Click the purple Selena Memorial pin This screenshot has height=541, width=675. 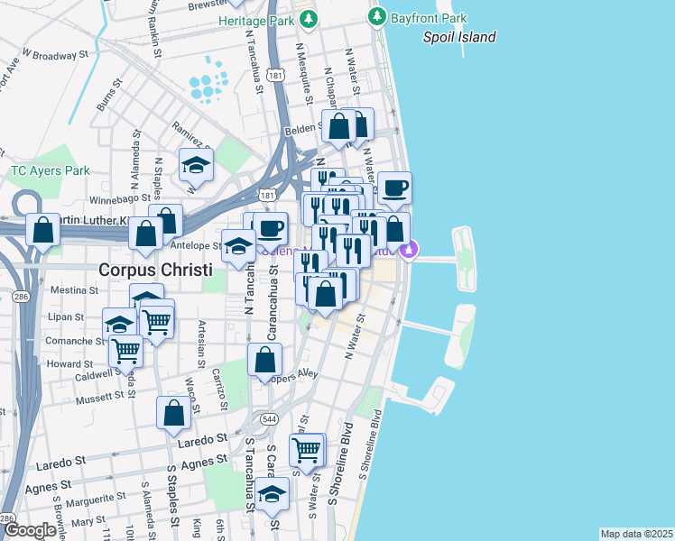coord(409,251)
